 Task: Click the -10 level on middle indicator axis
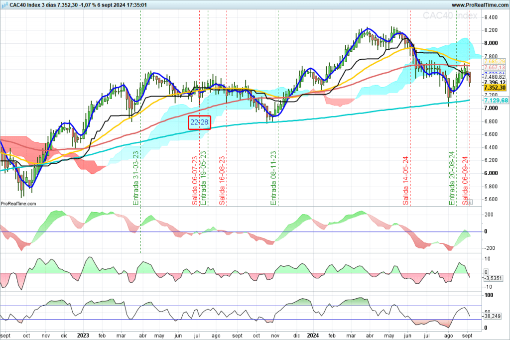point(488,287)
